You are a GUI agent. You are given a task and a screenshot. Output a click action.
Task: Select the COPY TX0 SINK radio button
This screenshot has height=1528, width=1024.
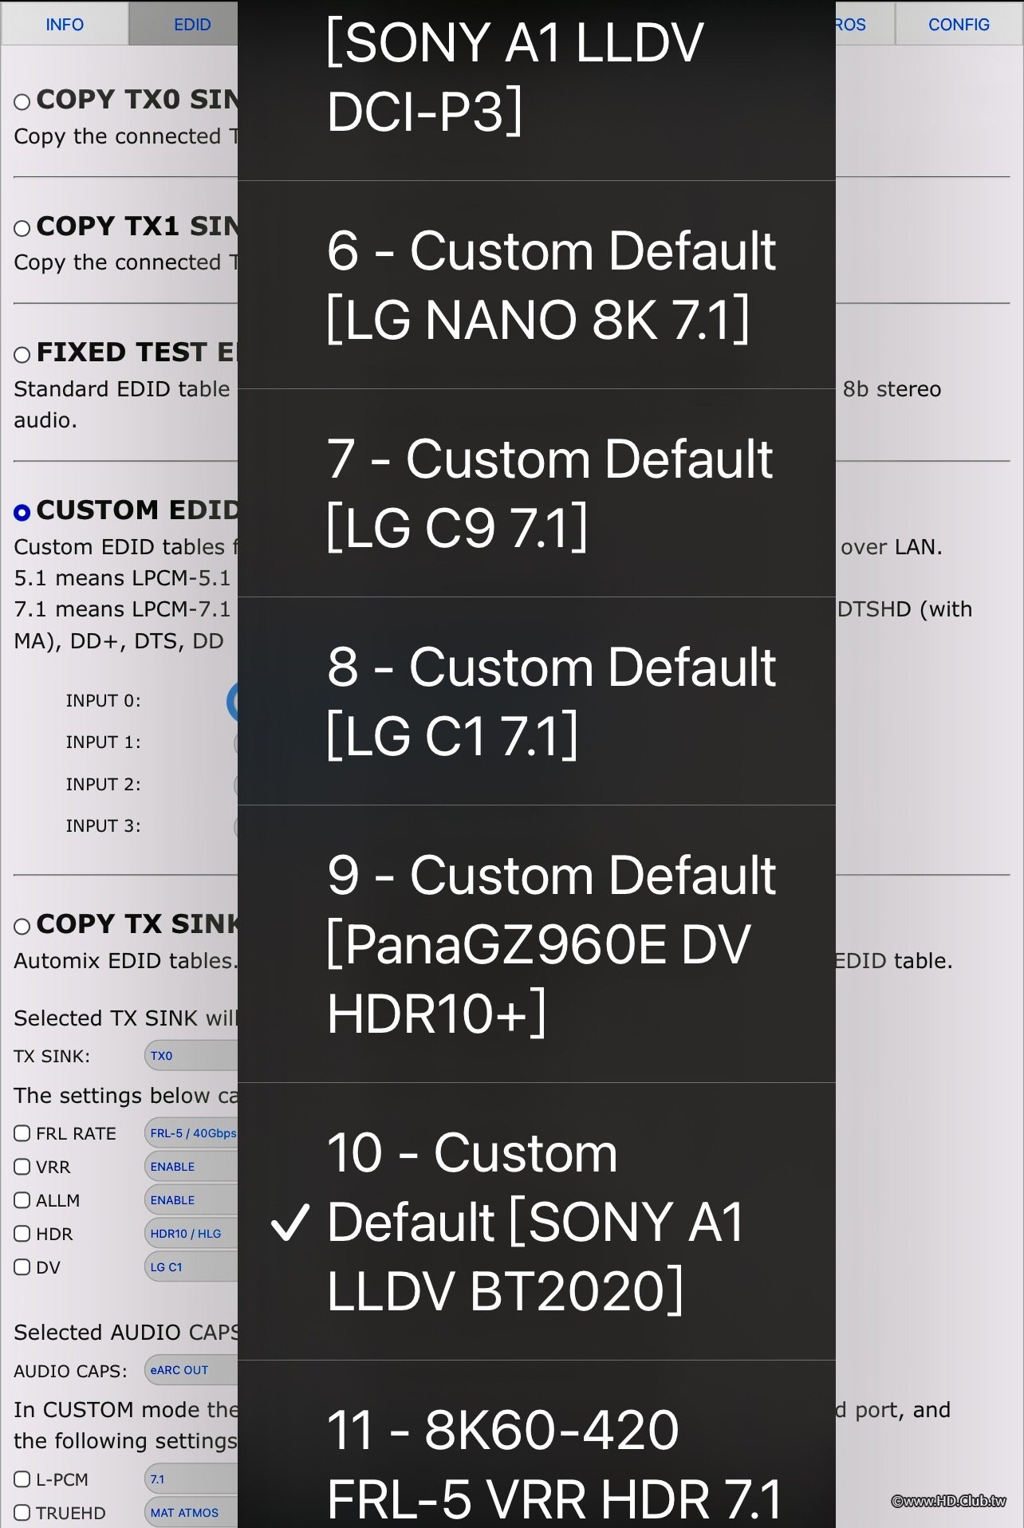tap(22, 101)
